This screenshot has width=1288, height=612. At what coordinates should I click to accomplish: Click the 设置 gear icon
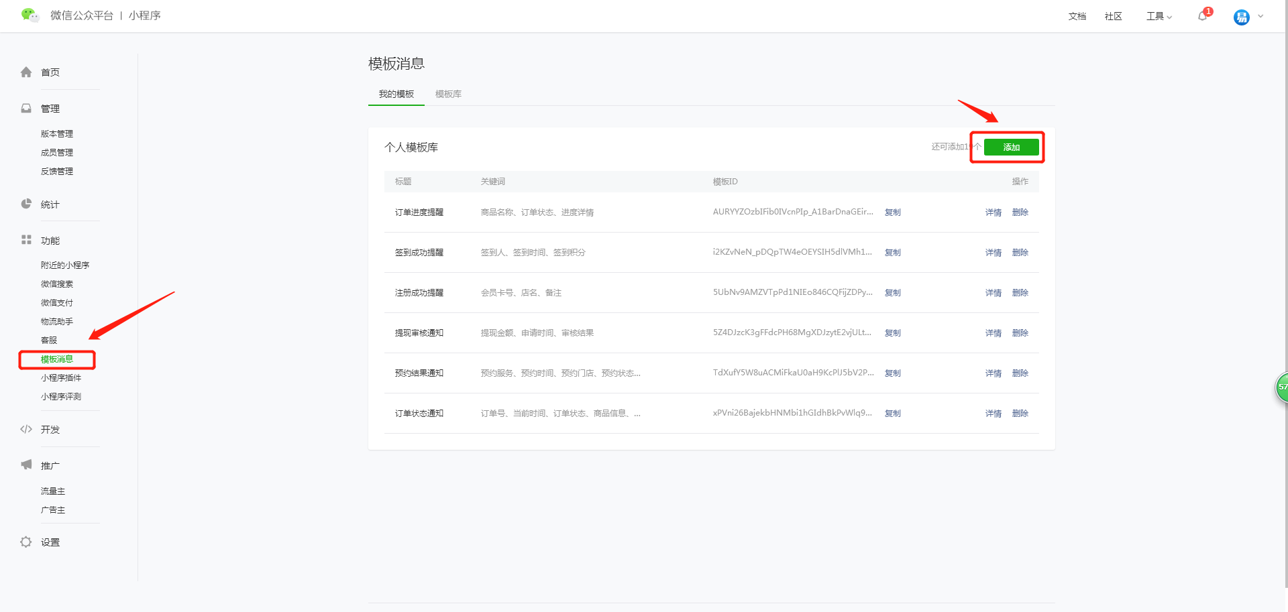[26, 542]
